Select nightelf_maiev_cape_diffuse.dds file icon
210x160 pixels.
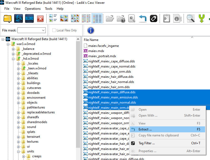(86, 61)
